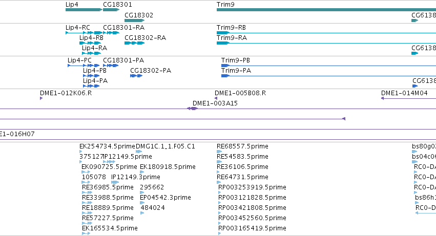Image resolution: width=436 pixels, height=236 pixels.
Task: Click the 484024 EST feature
Action: pyautogui.click(x=142, y=213)
